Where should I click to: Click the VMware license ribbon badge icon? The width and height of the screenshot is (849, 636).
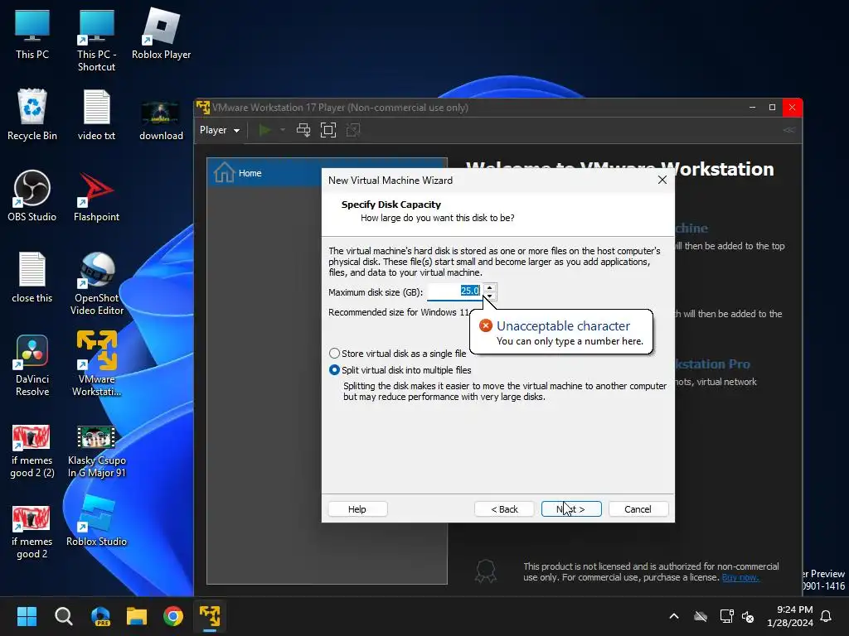[486, 571]
